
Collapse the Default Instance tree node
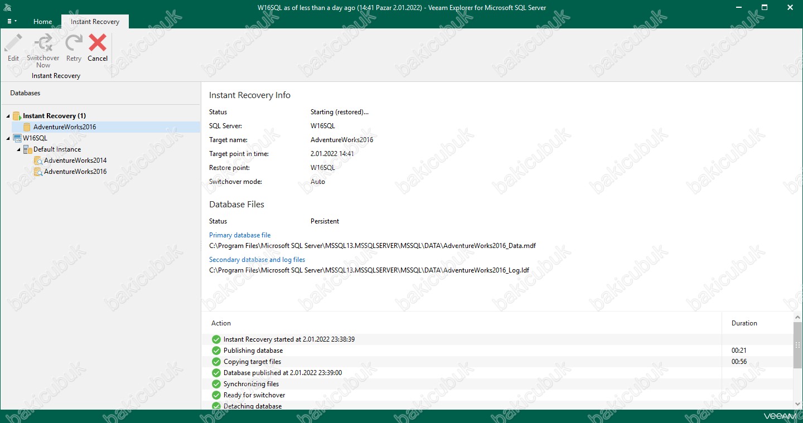[x=18, y=149]
